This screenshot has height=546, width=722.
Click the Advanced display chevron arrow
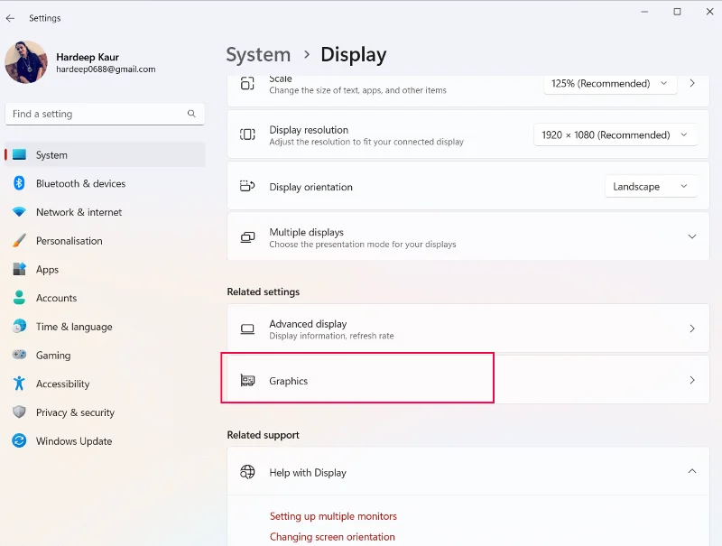pyautogui.click(x=692, y=329)
